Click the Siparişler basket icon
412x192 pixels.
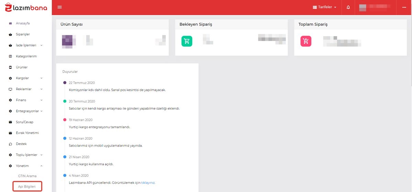[10, 34]
